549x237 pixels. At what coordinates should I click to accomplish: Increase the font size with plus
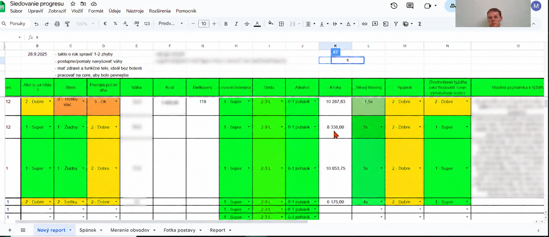click(214, 24)
